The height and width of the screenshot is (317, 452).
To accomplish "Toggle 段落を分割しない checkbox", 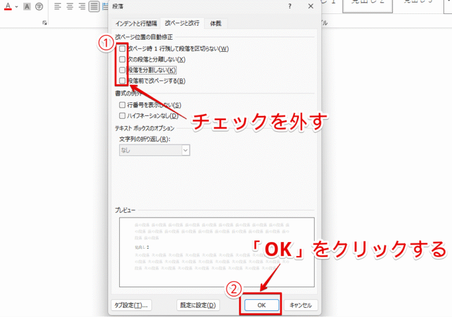I will pyautogui.click(x=123, y=70).
